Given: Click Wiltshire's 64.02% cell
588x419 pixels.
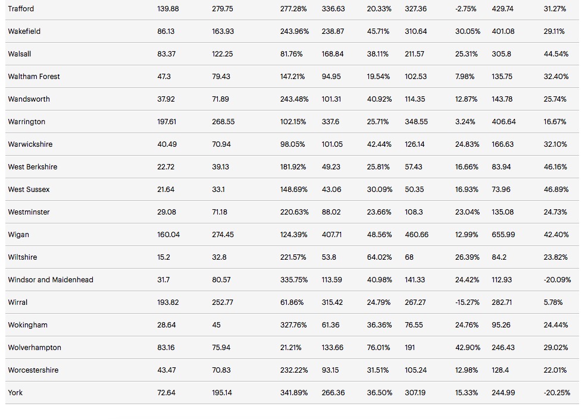Looking at the screenshot, I should tap(379, 257).
